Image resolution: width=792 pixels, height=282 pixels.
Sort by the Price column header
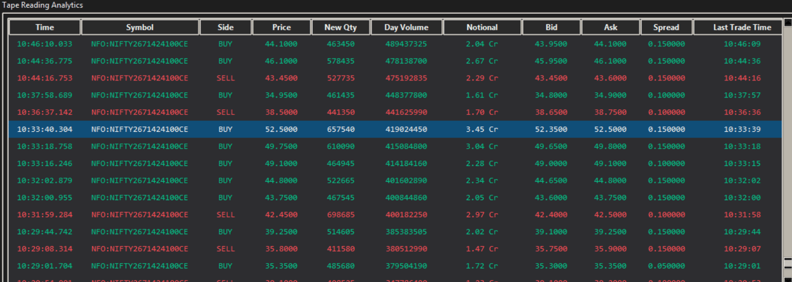tap(281, 27)
